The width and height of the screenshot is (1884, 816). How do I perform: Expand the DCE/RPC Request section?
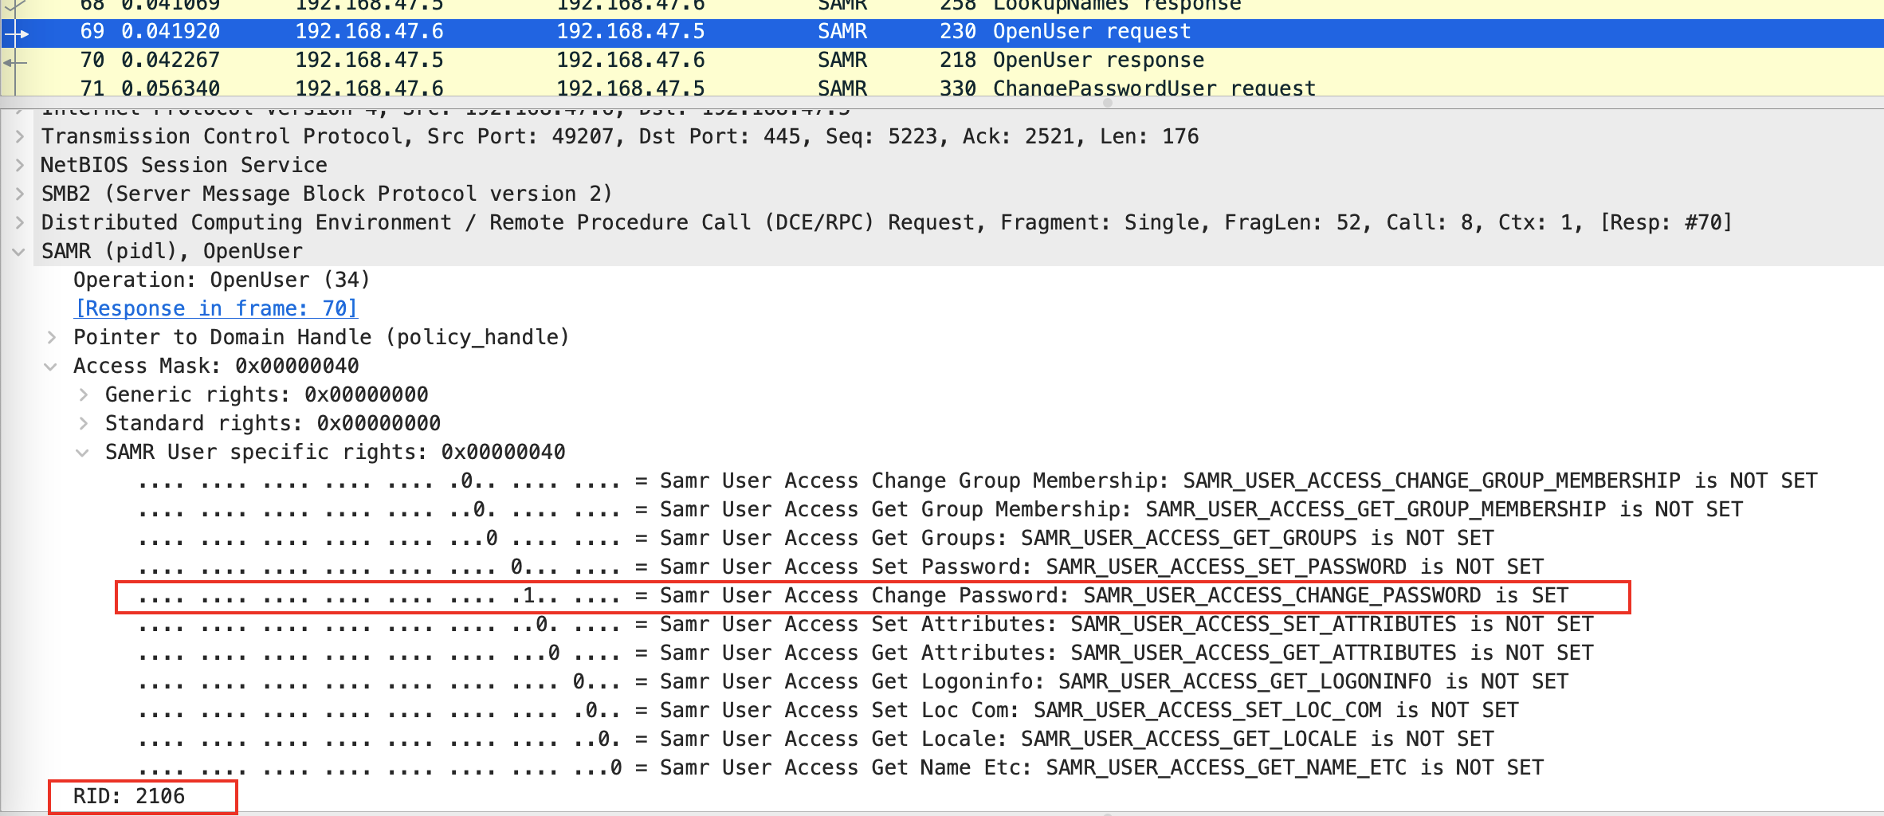(x=20, y=222)
